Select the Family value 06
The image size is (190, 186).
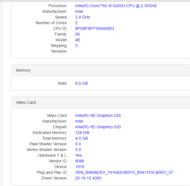point(77,34)
